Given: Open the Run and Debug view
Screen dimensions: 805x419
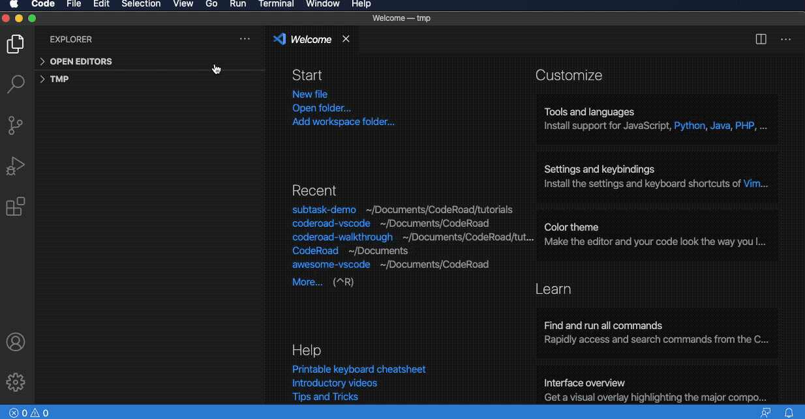Looking at the screenshot, I should [16, 166].
